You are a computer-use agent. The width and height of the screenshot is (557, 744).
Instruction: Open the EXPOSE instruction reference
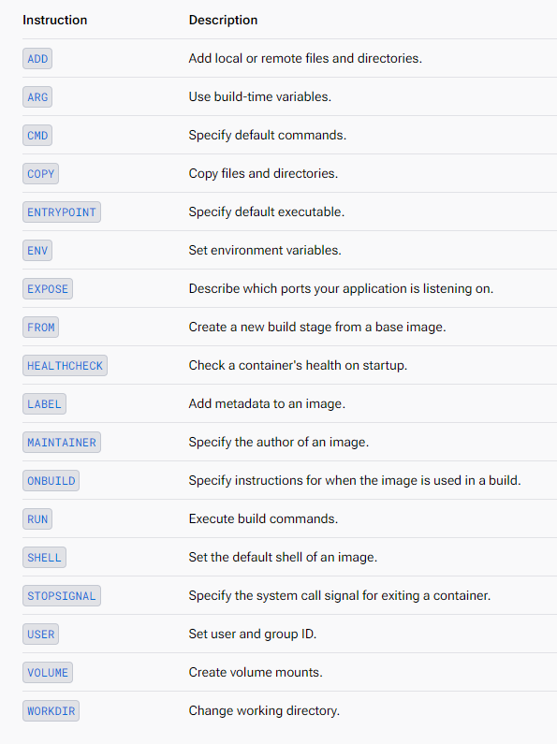[48, 289]
